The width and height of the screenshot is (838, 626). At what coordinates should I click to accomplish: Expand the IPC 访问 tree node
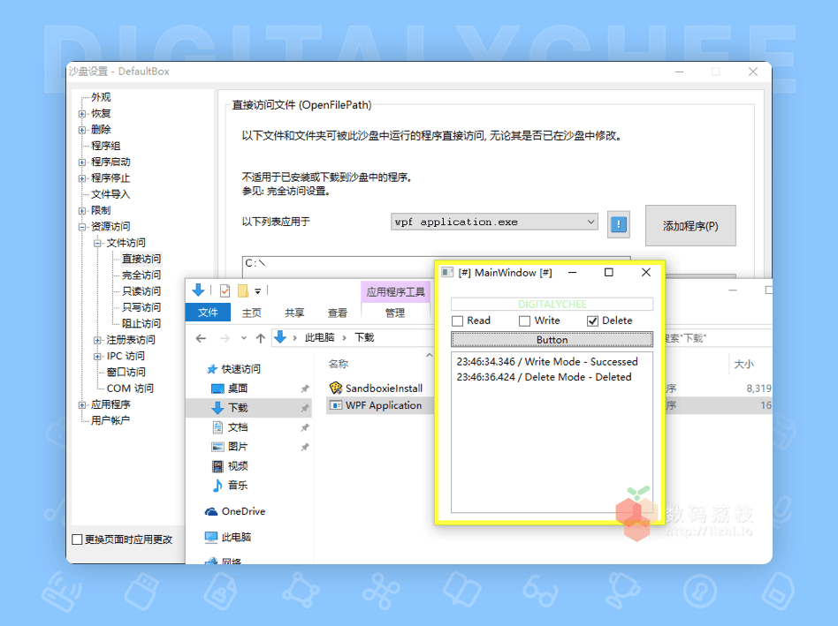(97, 356)
